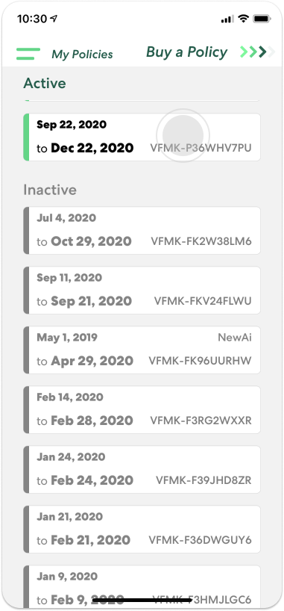
Task: Tap the Wi-Fi status icon
Action: pos(244,19)
